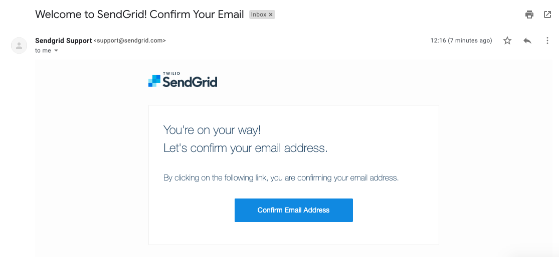The height and width of the screenshot is (257, 559).
Task: Click the print all icon
Action: click(529, 14)
